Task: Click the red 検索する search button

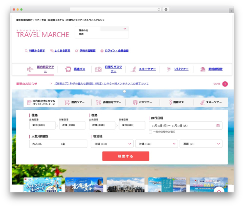Action: pyautogui.click(x=126, y=156)
